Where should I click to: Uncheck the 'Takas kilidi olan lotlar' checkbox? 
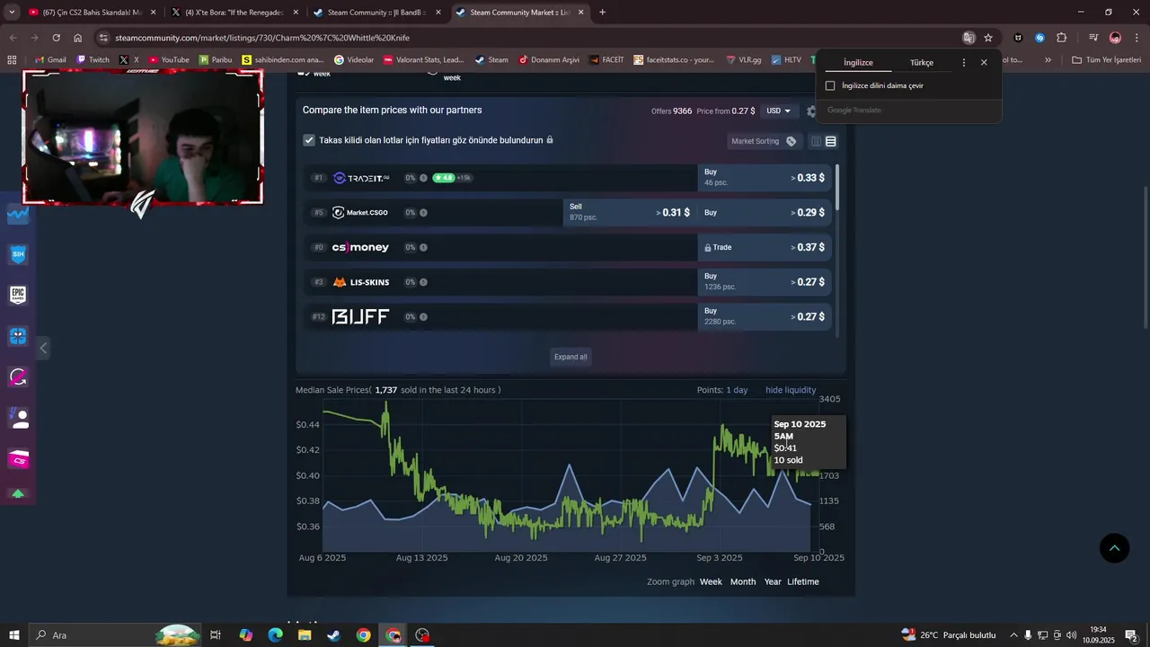click(309, 140)
